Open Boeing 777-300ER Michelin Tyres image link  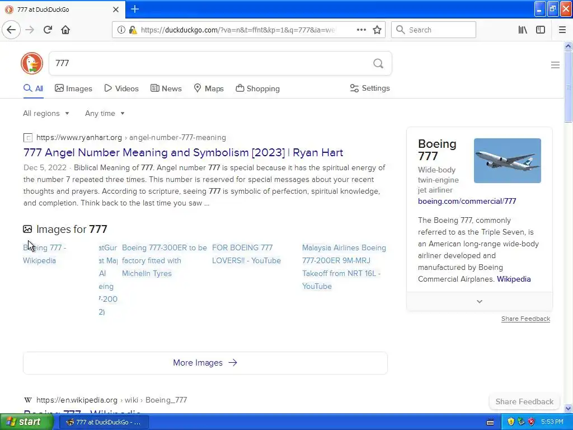[x=165, y=260]
